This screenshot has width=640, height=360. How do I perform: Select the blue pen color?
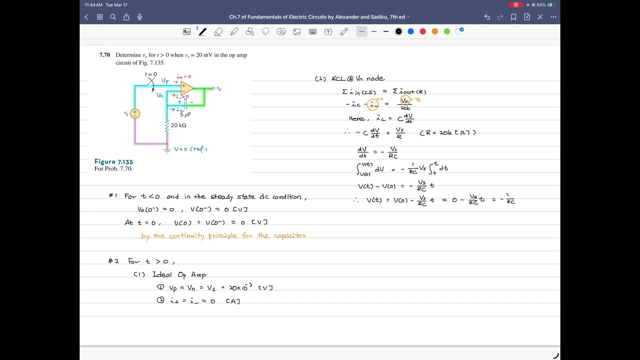pyautogui.click(x=410, y=31)
